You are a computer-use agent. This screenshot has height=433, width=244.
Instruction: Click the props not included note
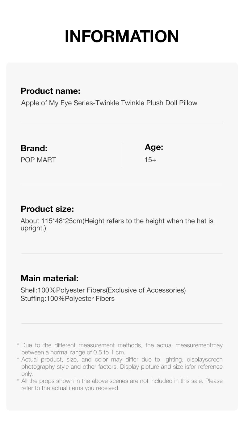[122, 384]
